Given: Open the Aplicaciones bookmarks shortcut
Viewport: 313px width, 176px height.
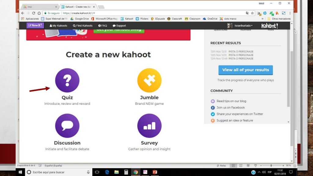Looking at the screenshot, I should pos(30,19).
